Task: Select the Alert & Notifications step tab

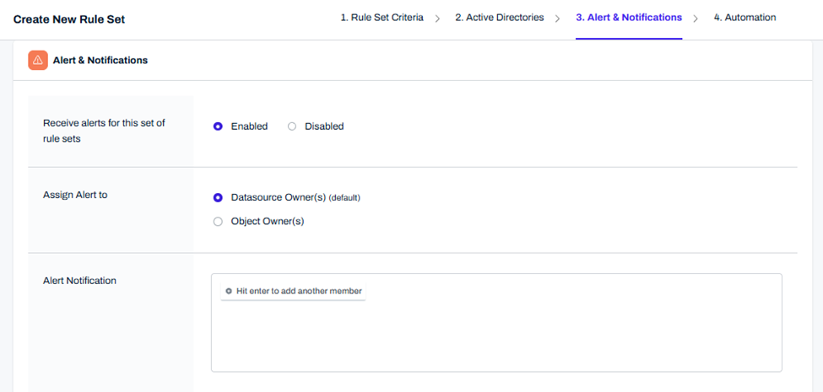Action: [628, 18]
